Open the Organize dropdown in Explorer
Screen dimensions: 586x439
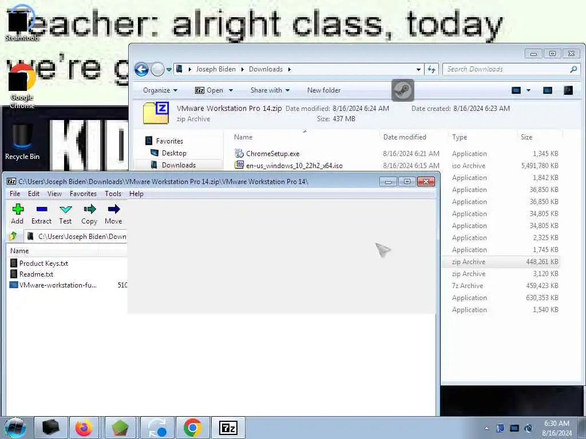(x=160, y=90)
